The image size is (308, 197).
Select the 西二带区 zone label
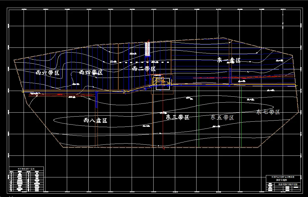coord(144,69)
